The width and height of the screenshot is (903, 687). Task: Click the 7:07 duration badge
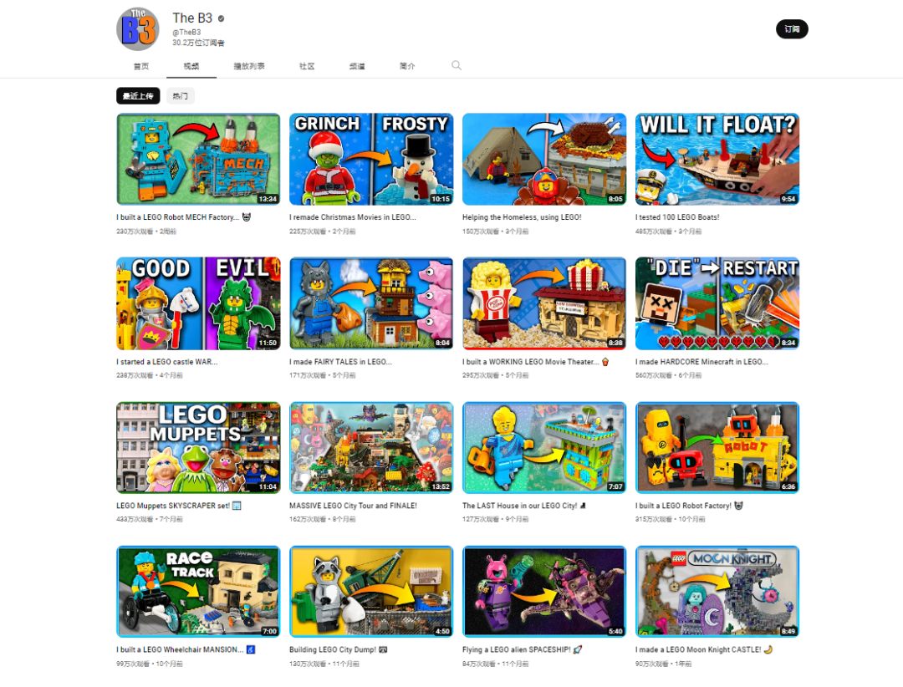tap(615, 486)
